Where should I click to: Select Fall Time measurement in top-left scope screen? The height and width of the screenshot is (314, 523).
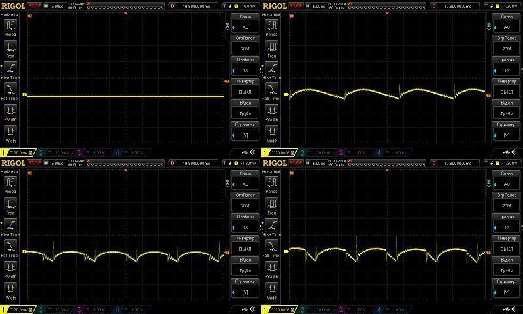click(10, 92)
